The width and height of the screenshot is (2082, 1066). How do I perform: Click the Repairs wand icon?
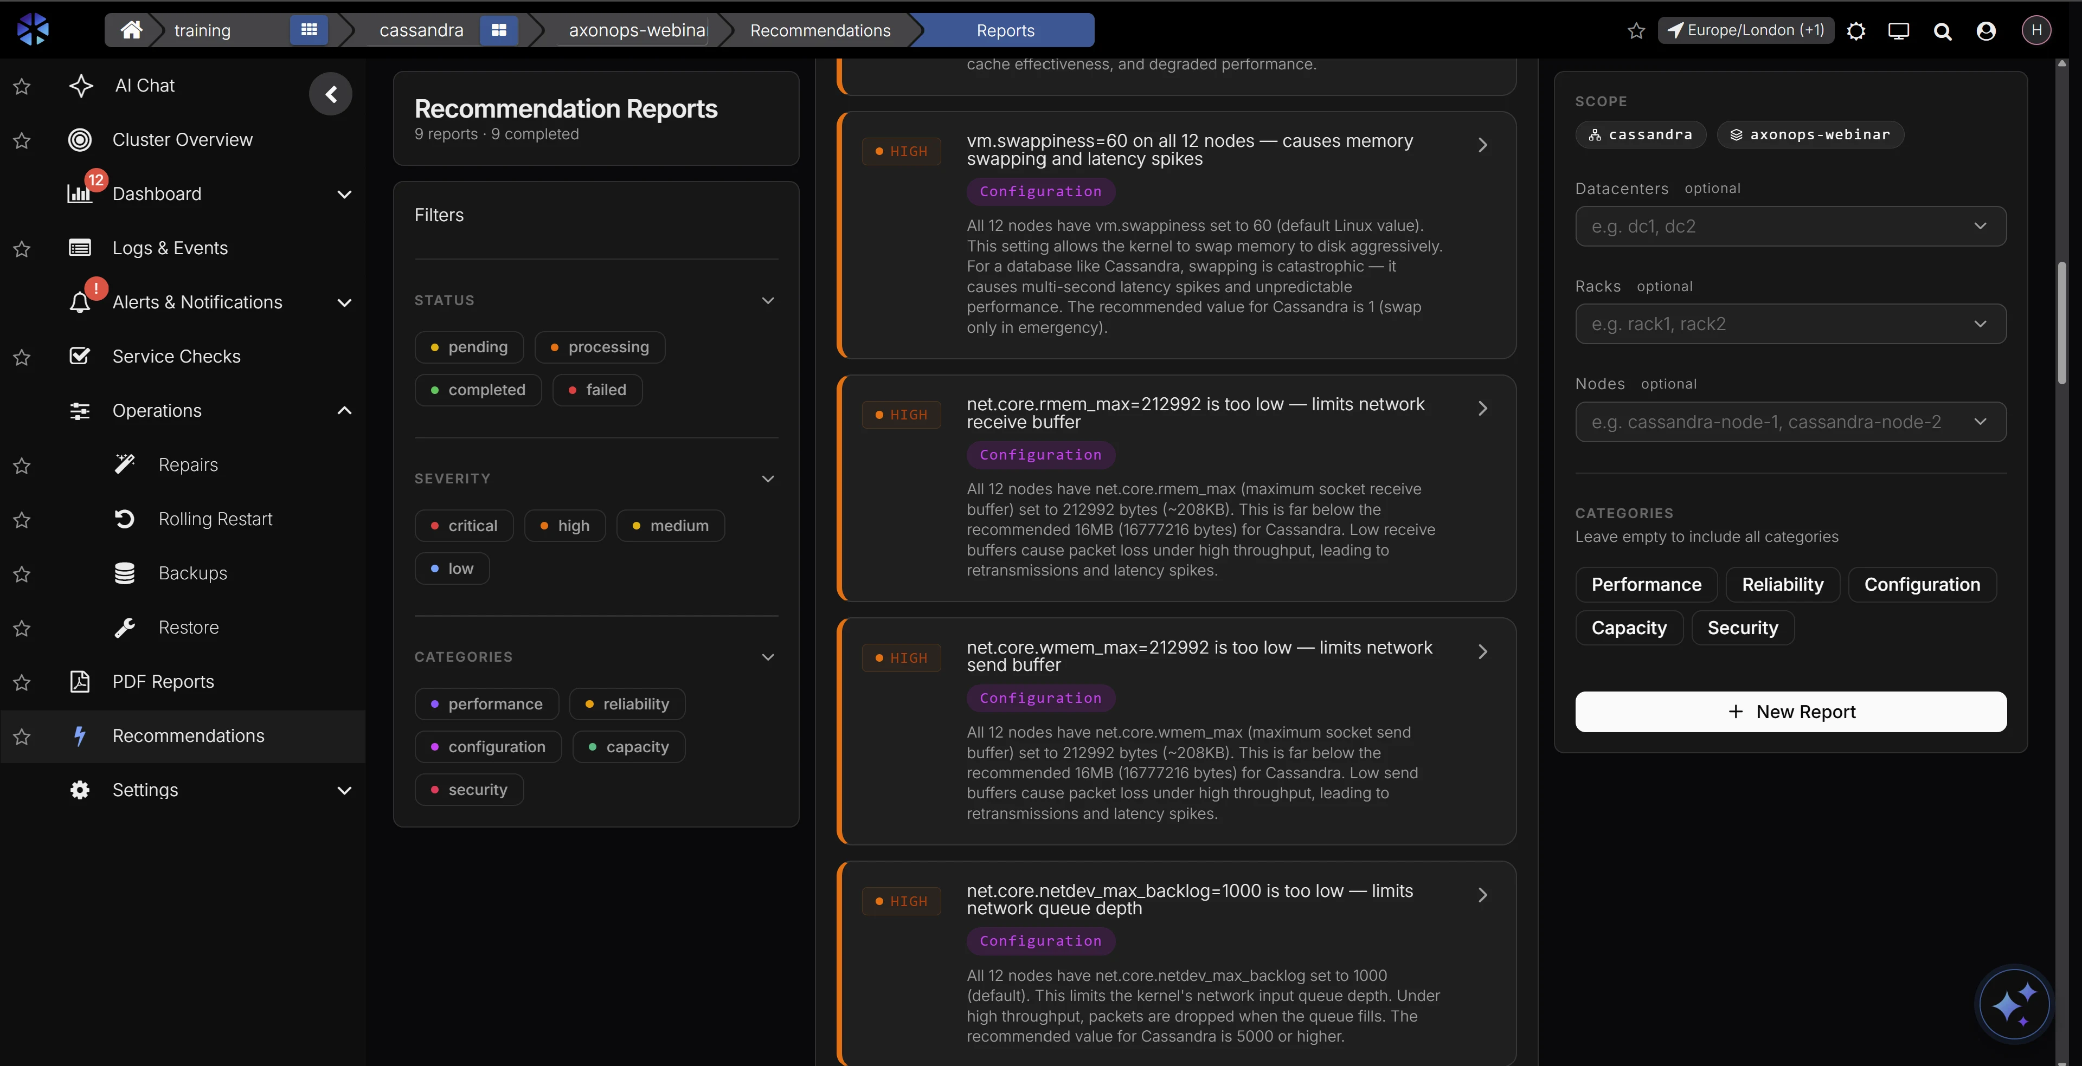pos(125,464)
